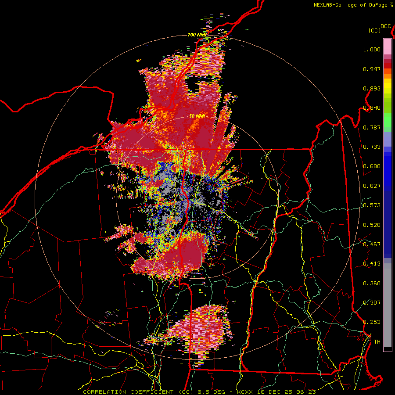Screen dimensions: 395x395
Task: Click the 06:23 timestamp in the caption
Action: coord(306,392)
